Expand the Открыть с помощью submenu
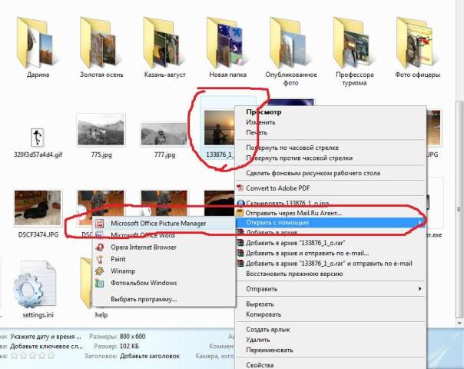The image size is (464, 369). (277, 221)
